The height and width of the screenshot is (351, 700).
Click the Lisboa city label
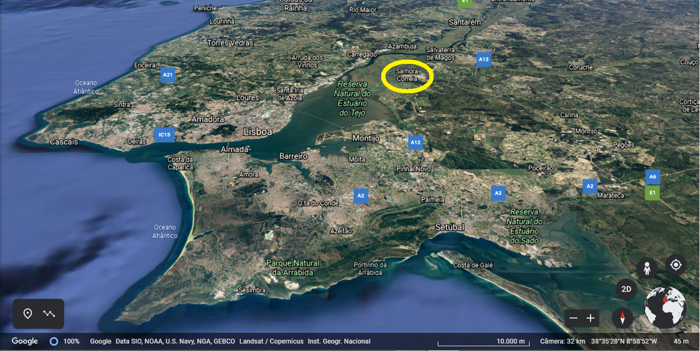click(258, 132)
